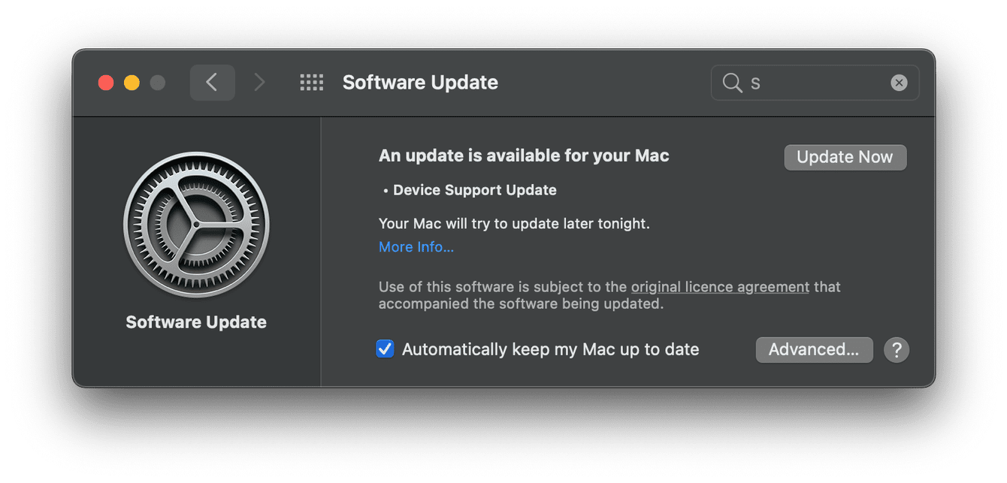The width and height of the screenshot is (1007, 483).
Task: Click Device Support Update in the update list
Action: pos(475,190)
